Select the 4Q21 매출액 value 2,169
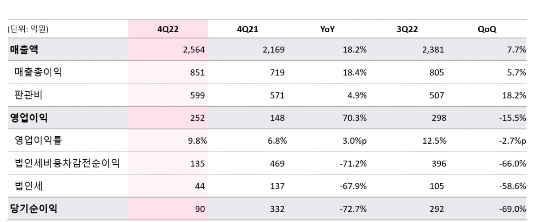The image size is (537, 222). (274, 50)
